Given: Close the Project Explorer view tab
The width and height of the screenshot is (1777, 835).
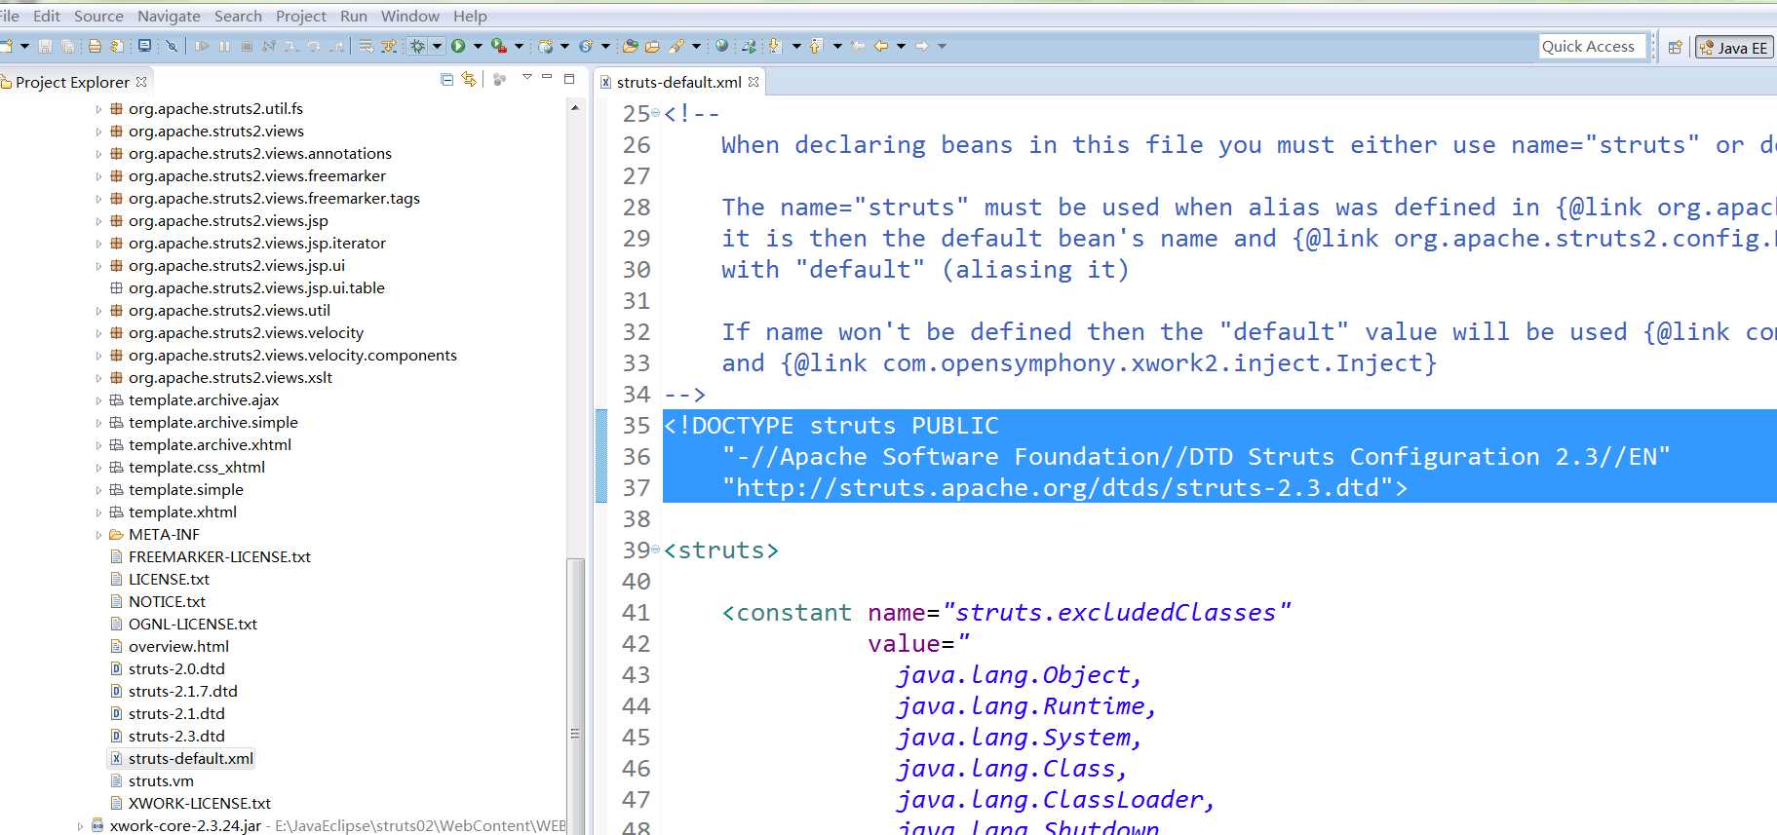Looking at the screenshot, I should 141,82.
